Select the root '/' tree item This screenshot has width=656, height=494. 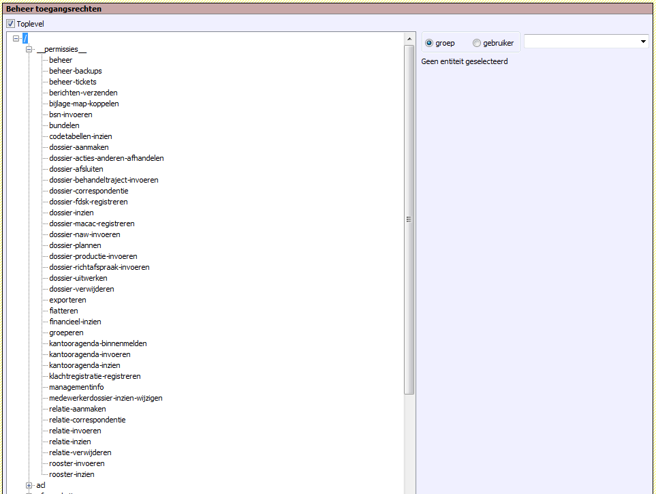click(x=25, y=38)
